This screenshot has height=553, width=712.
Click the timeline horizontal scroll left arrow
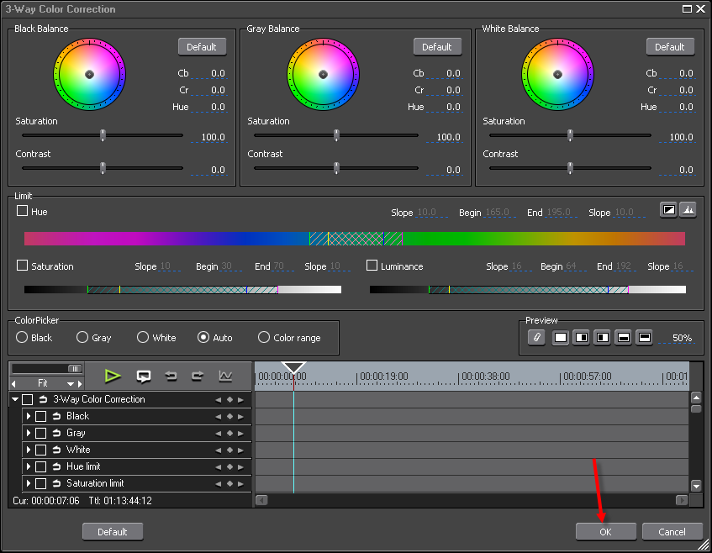(261, 500)
